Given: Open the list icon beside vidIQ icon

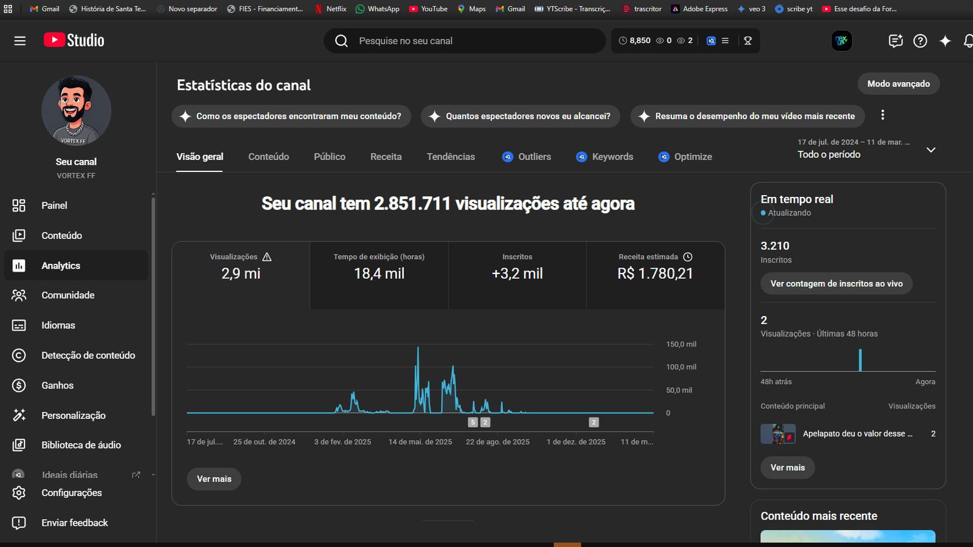Looking at the screenshot, I should (725, 41).
